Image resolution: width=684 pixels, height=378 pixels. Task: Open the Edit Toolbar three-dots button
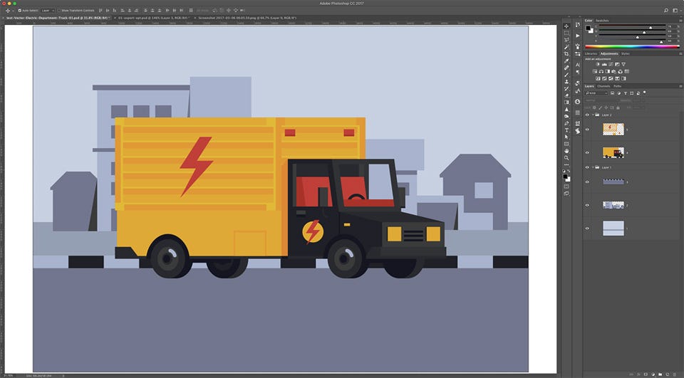click(x=566, y=165)
